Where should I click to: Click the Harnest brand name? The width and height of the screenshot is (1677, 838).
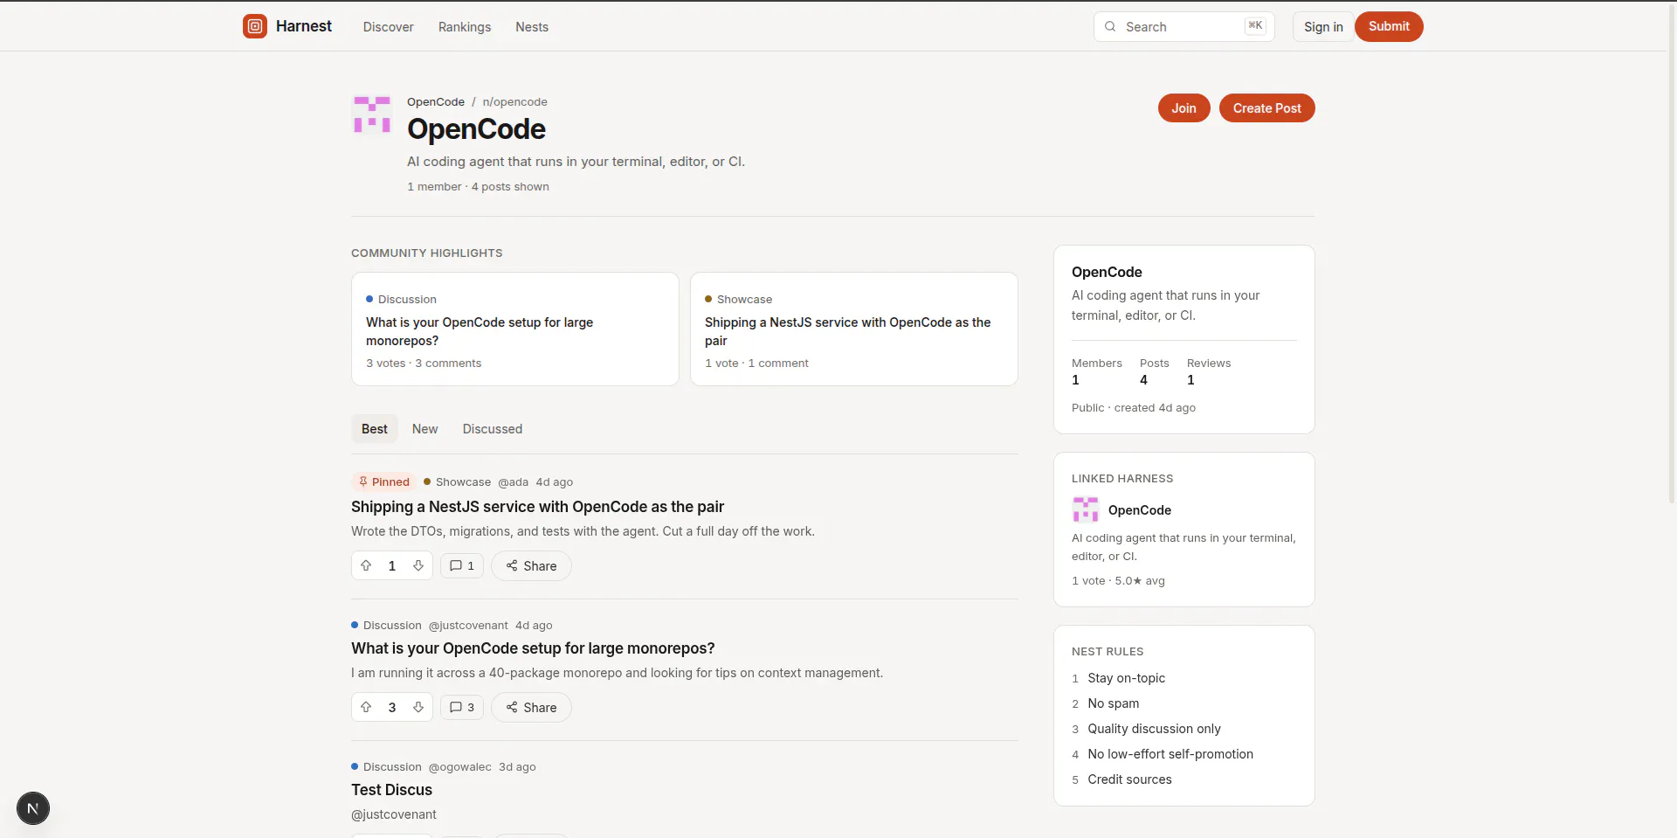(304, 26)
